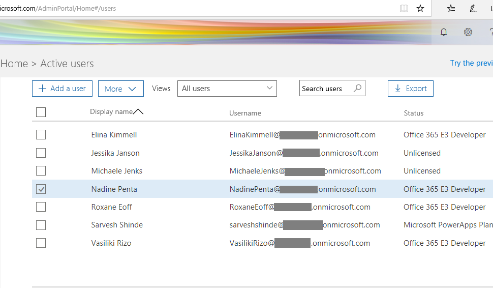This screenshot has height=288, width=493.
Task: Click Michaele Jenks's Unlicensed status
Action: point(422,171)
